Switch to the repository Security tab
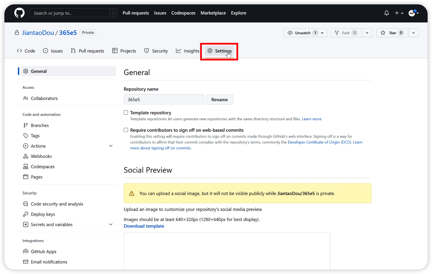This screenshot has height=274, width=432. (x=156, y=51)
